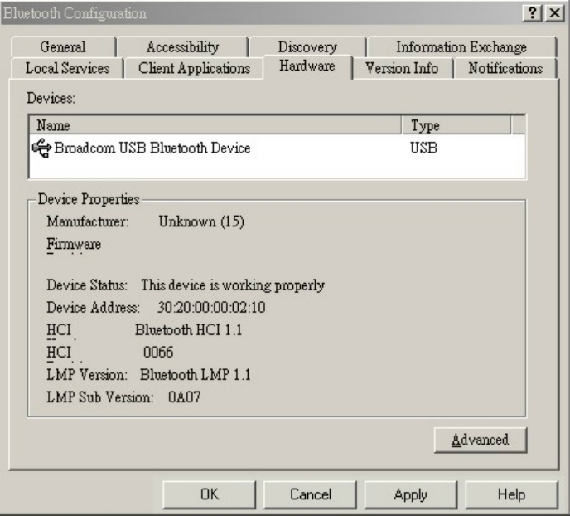The height and width of the screenshot is (516, 570).
Task: Open the Version Info tab
Action: pos(402,68)
